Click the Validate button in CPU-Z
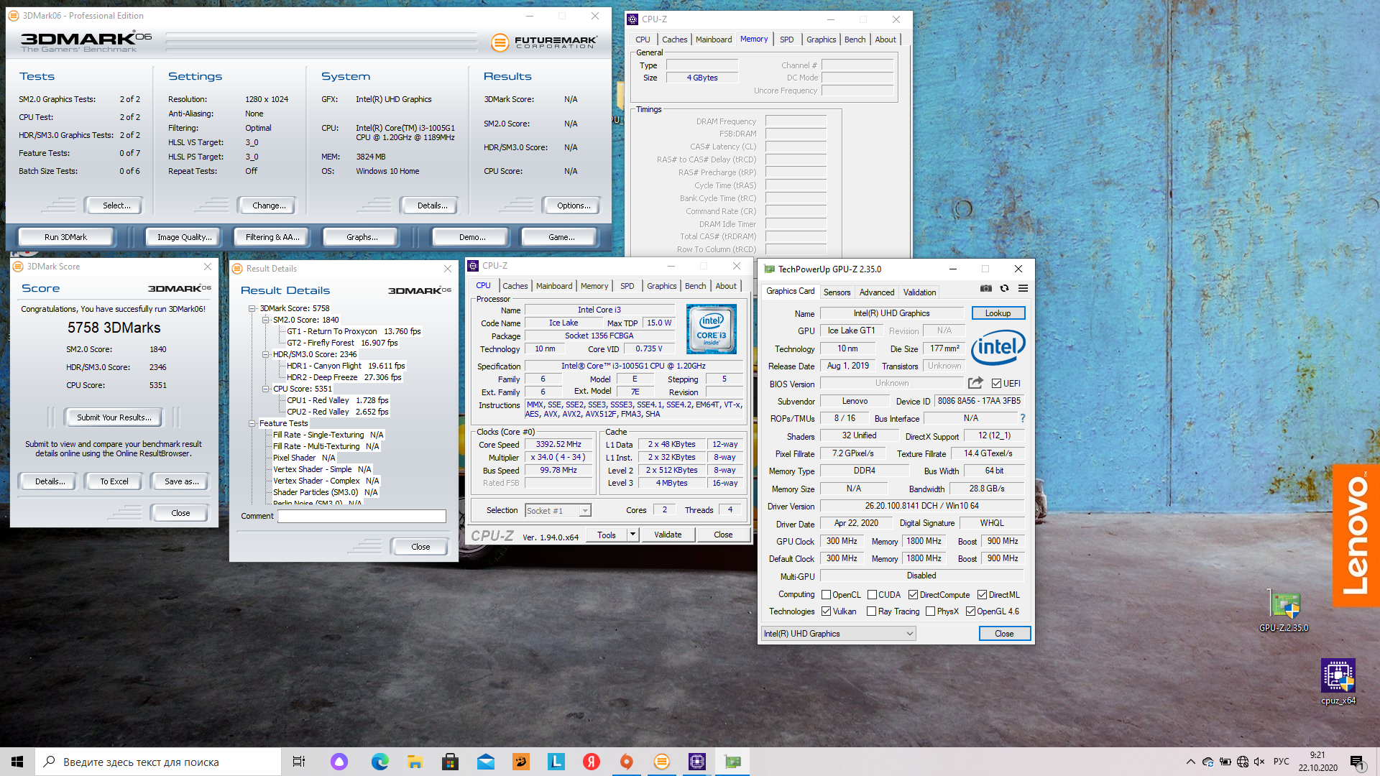This screenshot has height=776, width=1380. click(668, 535)
